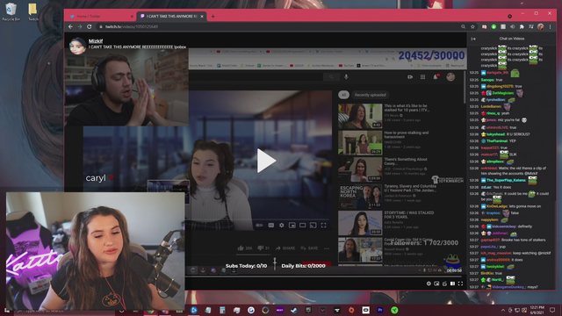562x316 pixels.
Task: Toggle Twitch player fullscreen
Action: tap(460, 284)
